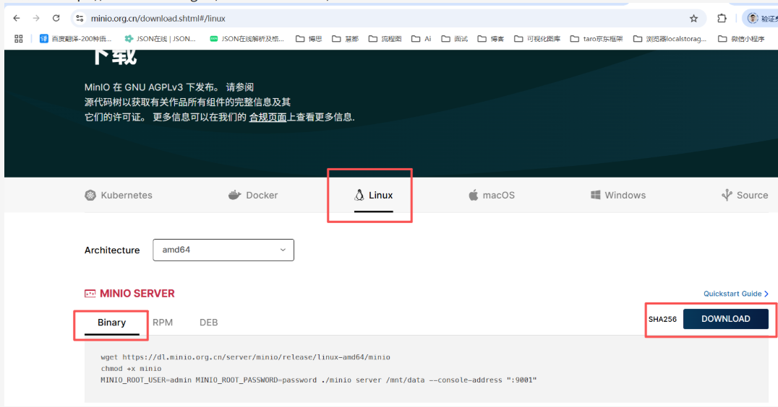Open the taro京东框架 bookmarks folder
This screenshot has height=407, width=778.
597,39
